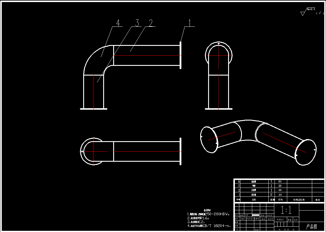Select the 产品图 drawing title
Viewport: 326px width, 232px height.
coord(311,227)
